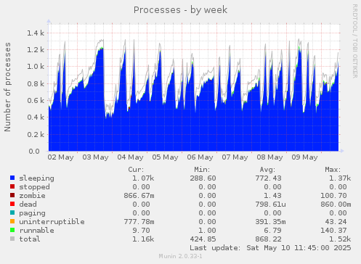Click the 'Last update' timestamp line
This screenshot has width=361, height=264.
tap(270, 248)
